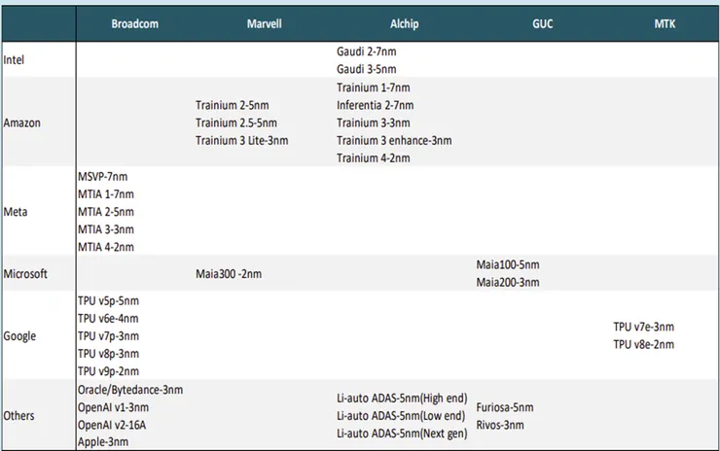Select the Intel row label
720x451 pixels.
tap(16, 60)
